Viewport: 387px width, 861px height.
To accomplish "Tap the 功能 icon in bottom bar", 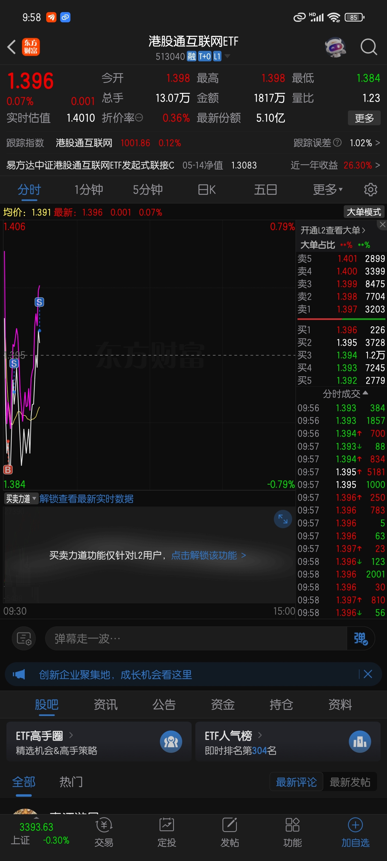I will [292, 832].
